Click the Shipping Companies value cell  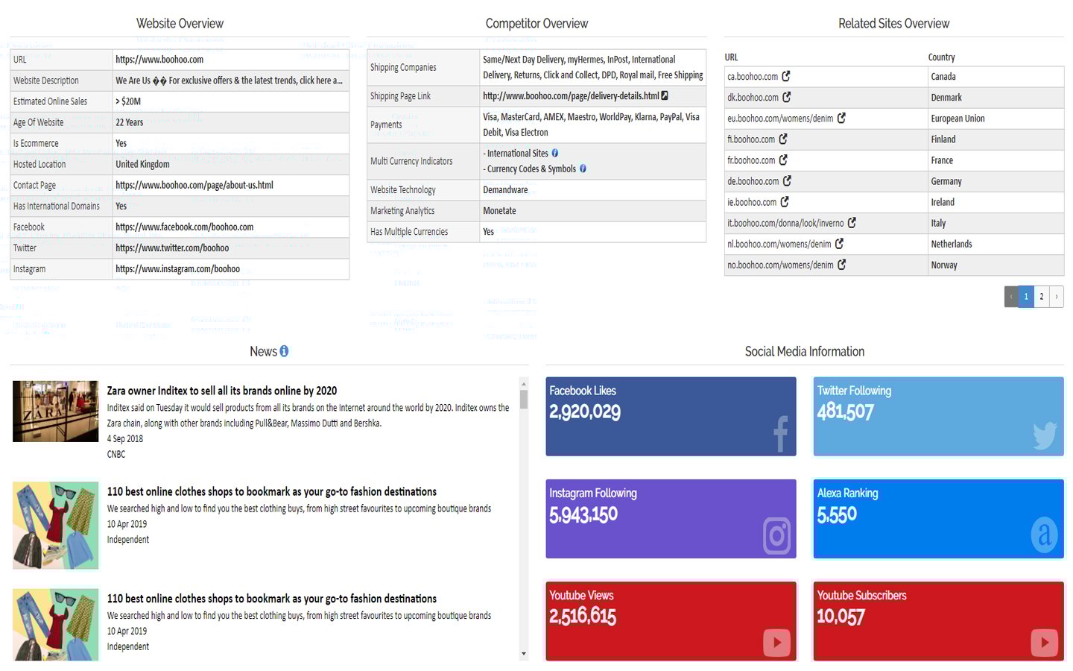[x=592, y=67]
